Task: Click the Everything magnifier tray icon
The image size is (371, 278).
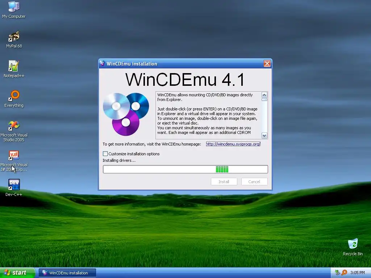Action: coord(344,273)
